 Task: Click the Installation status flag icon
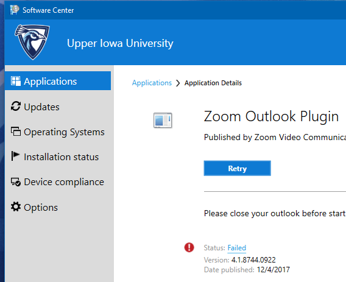pyautogui.click(x=15, y=156)
